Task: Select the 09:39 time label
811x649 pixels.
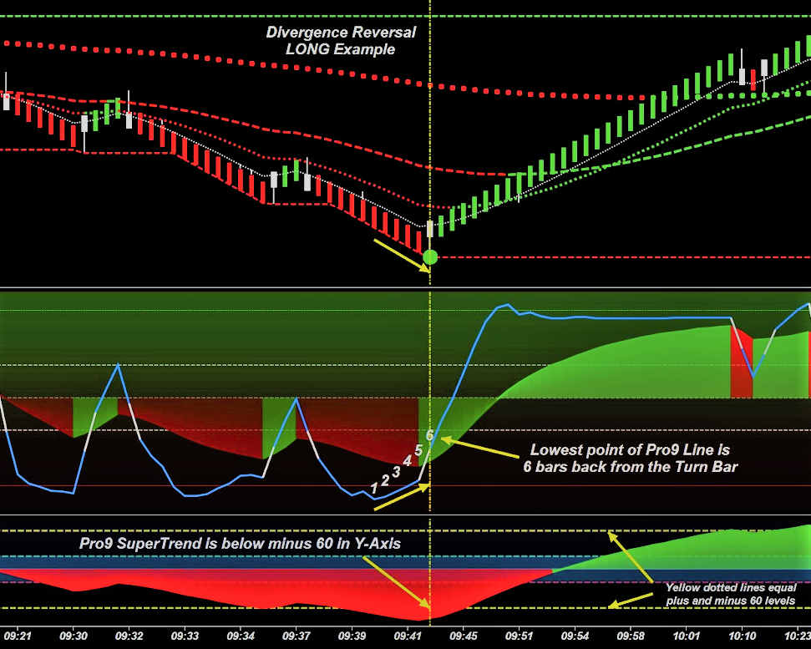Action: point(352,636)
